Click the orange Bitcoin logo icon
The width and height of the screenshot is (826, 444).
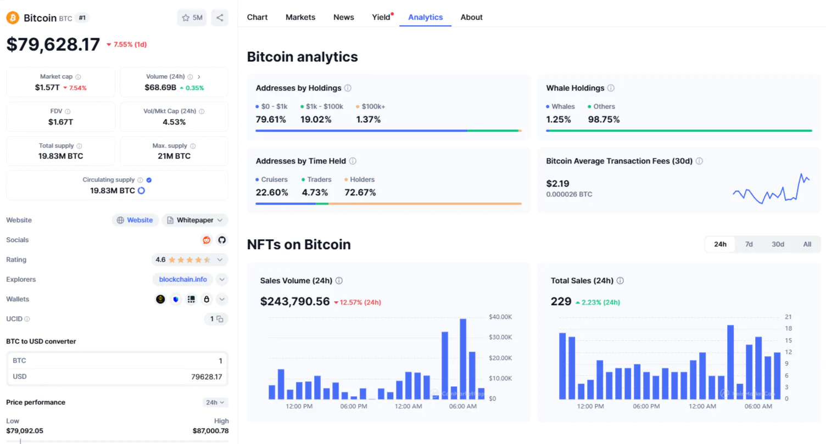coord(13,18)
